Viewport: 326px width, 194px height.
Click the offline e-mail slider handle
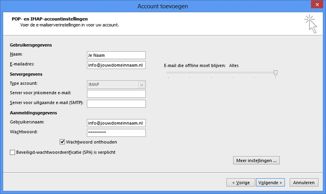click(275, 73)
